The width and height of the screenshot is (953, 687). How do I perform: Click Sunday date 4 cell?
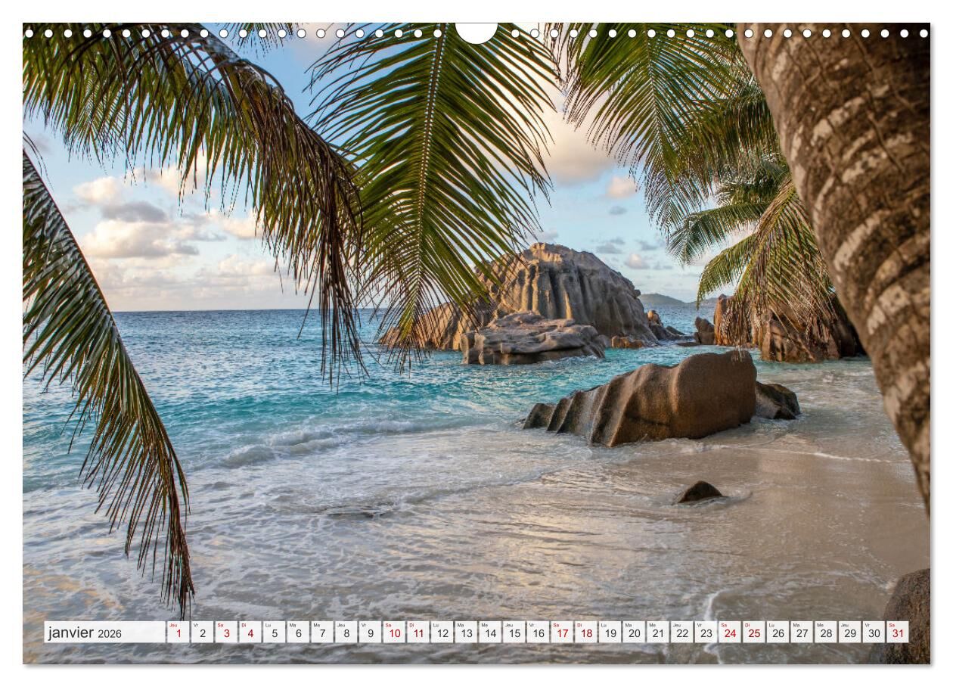coord(250,633)
